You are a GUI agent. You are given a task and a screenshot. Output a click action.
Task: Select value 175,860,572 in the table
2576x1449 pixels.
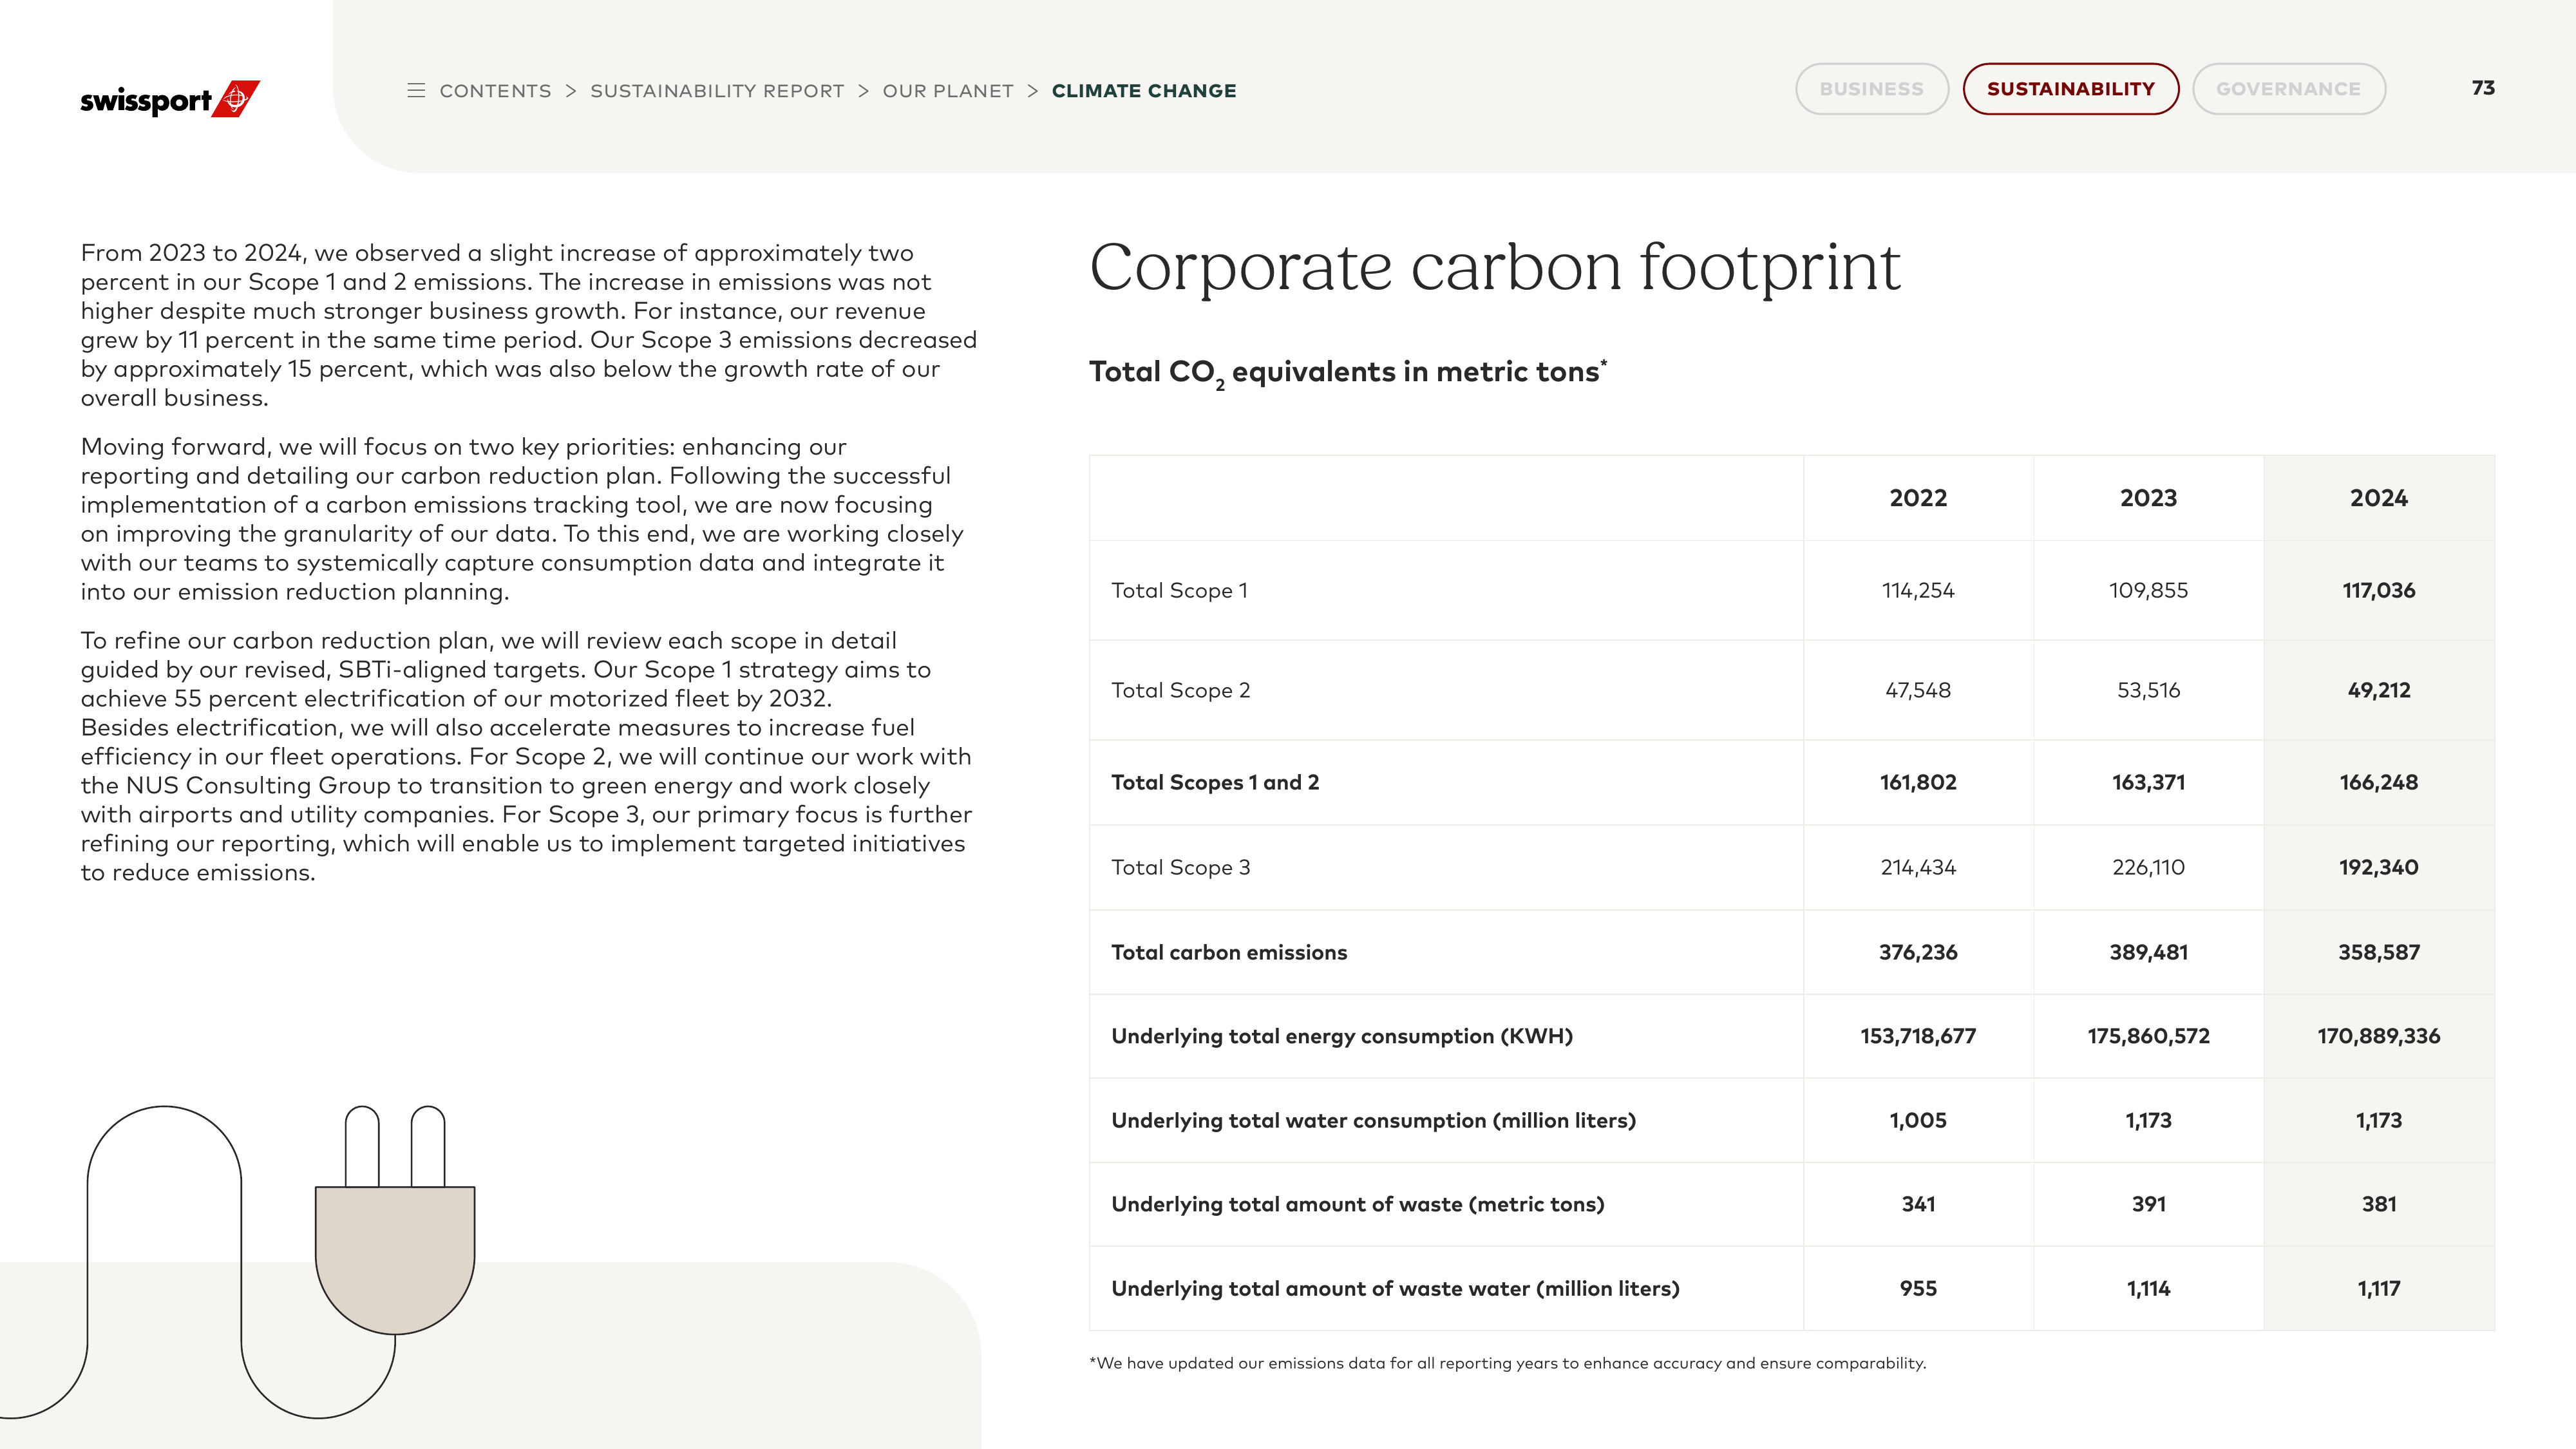coord(2148,1037)
